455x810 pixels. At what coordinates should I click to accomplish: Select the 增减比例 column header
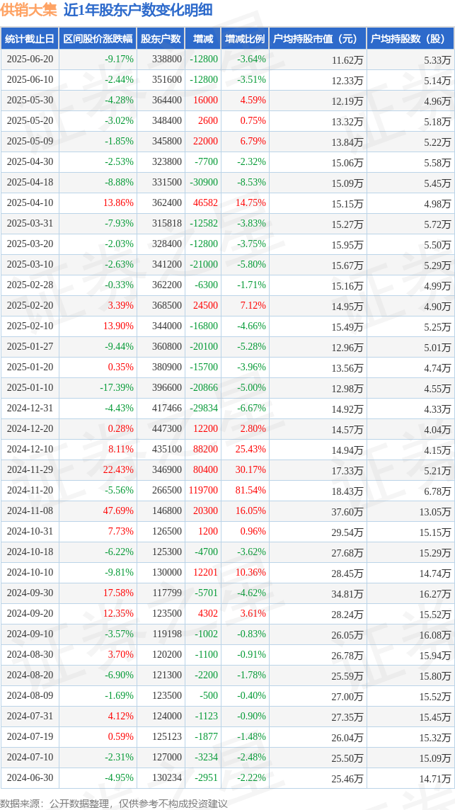coord(245,39)
